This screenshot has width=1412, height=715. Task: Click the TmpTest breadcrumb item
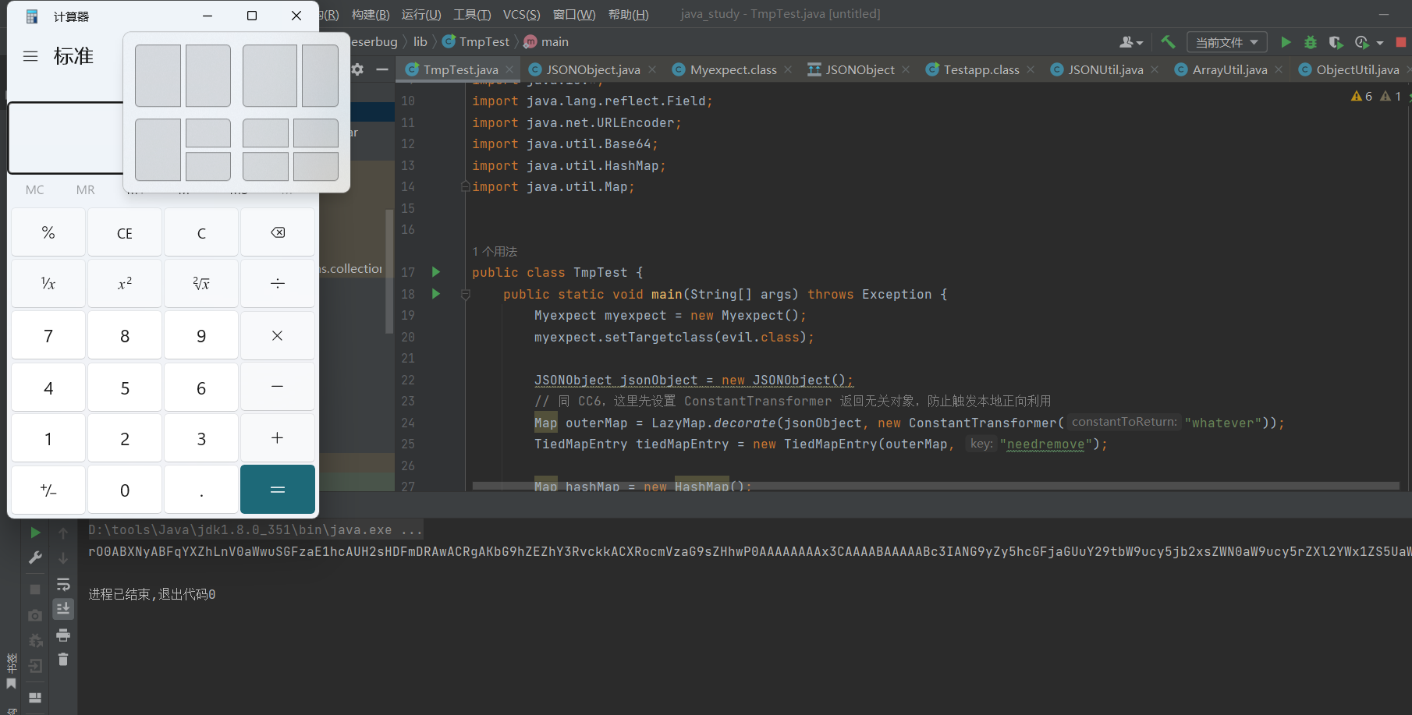point(476,42)
